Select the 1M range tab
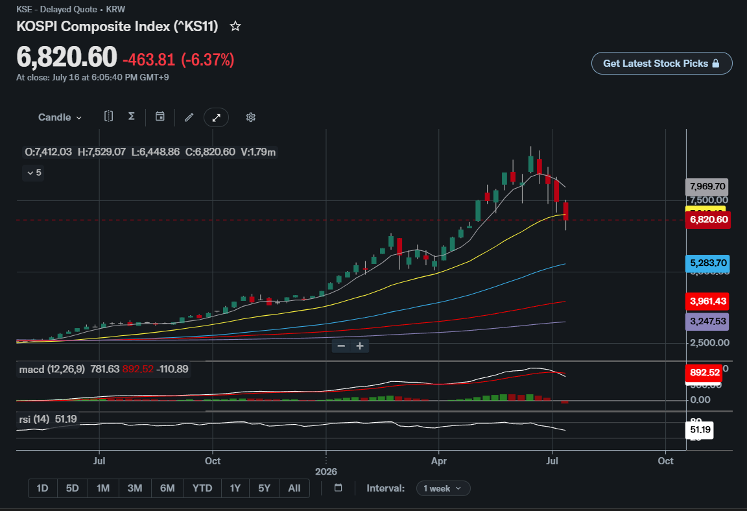Screen dimensions: 747x511 pos(103,488)
